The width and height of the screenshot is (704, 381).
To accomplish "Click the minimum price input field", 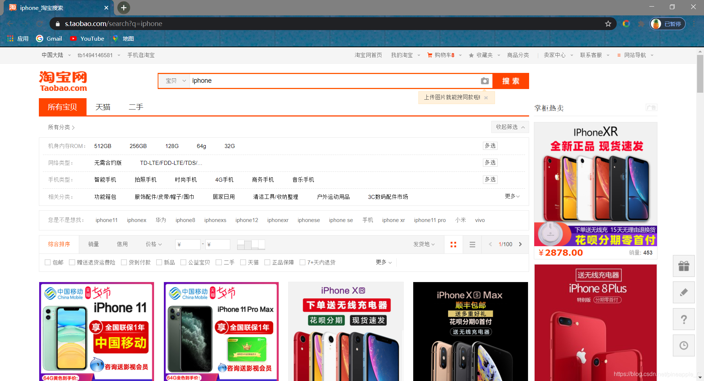I will click(x=188, y=244).
